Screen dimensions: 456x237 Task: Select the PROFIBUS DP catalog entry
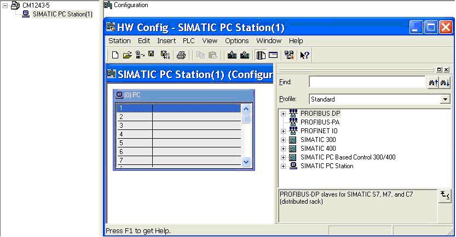coord(320,114)
